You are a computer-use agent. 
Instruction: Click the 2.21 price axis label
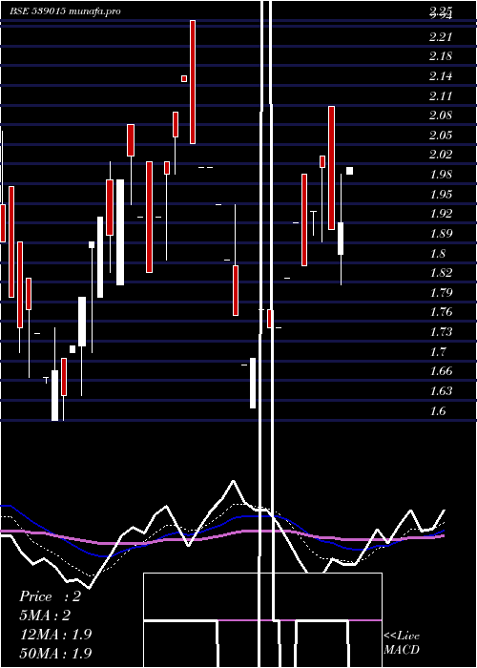[x=441, y=37]
